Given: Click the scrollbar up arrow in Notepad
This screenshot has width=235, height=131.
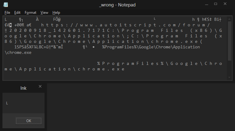Looking at the screenshot, I should tap(229, 19).
